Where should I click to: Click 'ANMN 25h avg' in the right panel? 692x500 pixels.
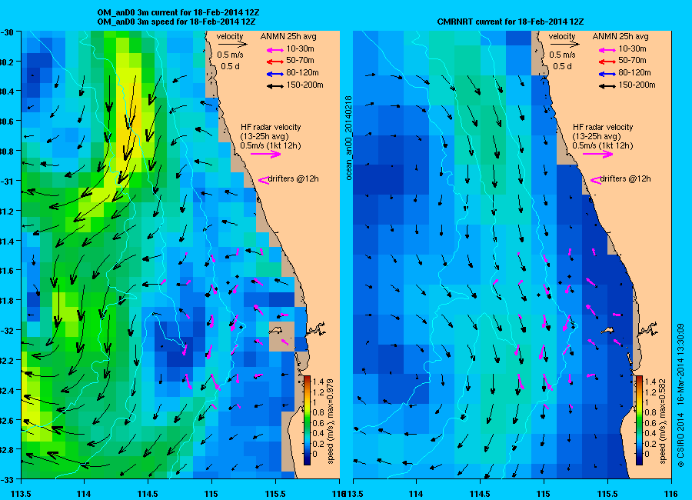620,37
